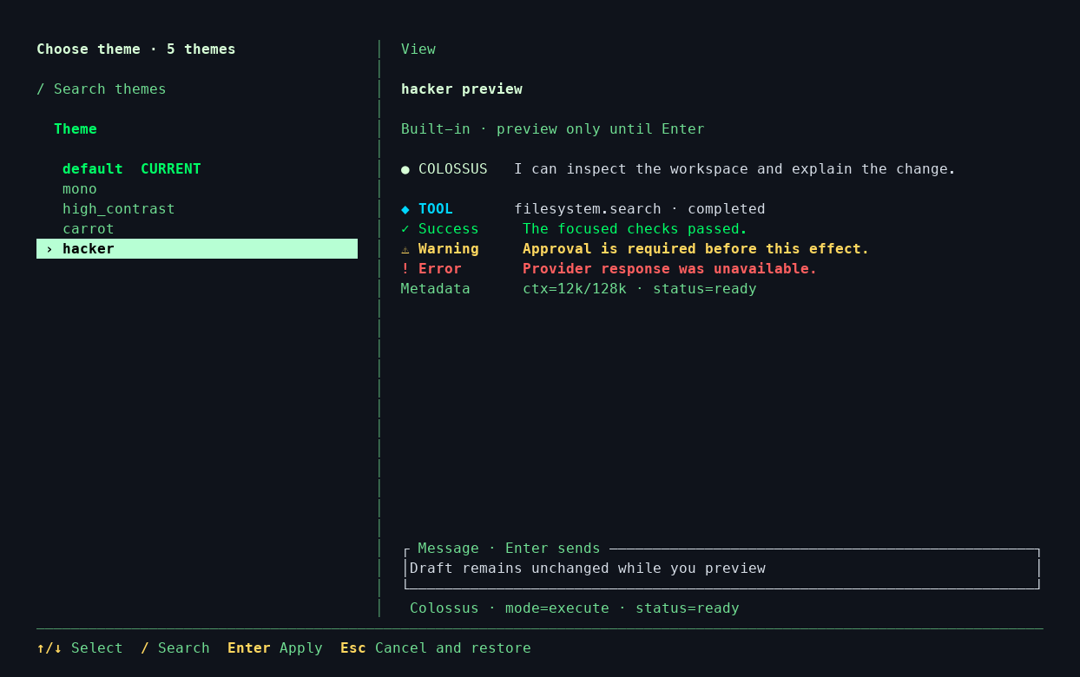Select the default theme row
This screenshot has width=1080, height=677.
coord(197,169)
